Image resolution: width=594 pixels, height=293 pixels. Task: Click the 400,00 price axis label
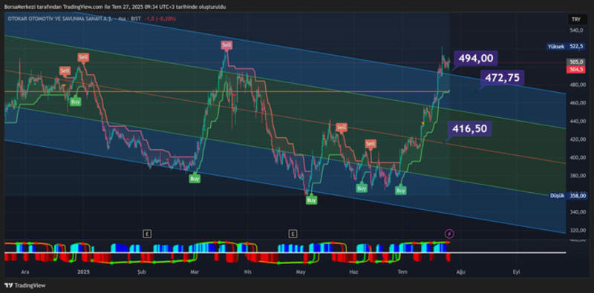[x=577, y=157]
